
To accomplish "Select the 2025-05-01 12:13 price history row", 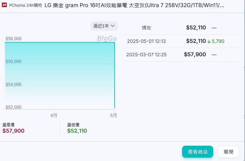I will [x=181, y=41].
